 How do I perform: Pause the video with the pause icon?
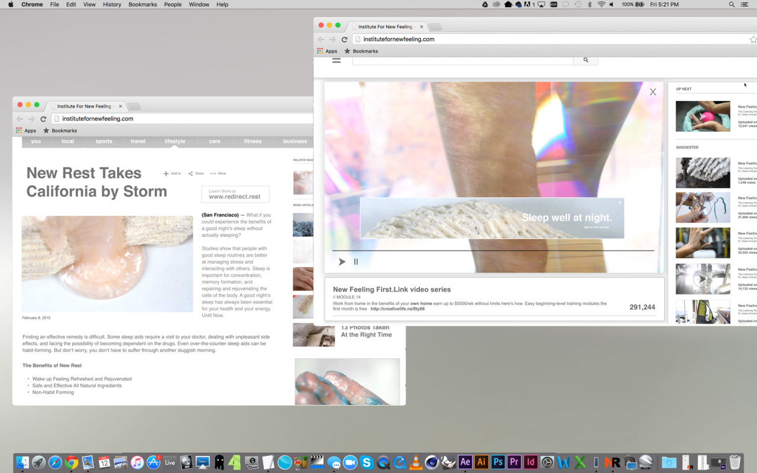click(356, 262)
